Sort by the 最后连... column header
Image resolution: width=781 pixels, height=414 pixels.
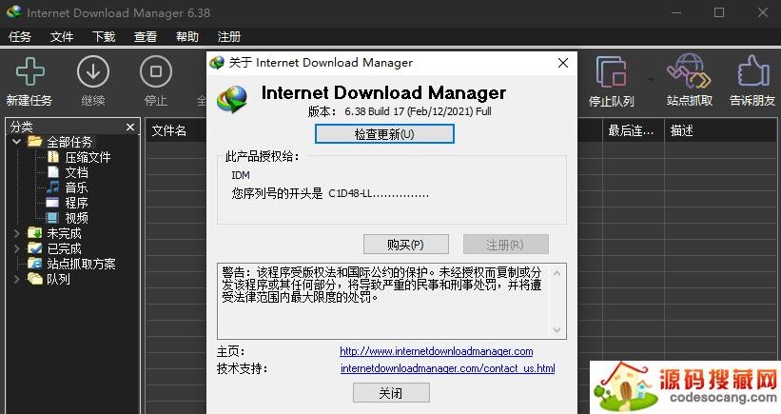(x=631, y=131)
